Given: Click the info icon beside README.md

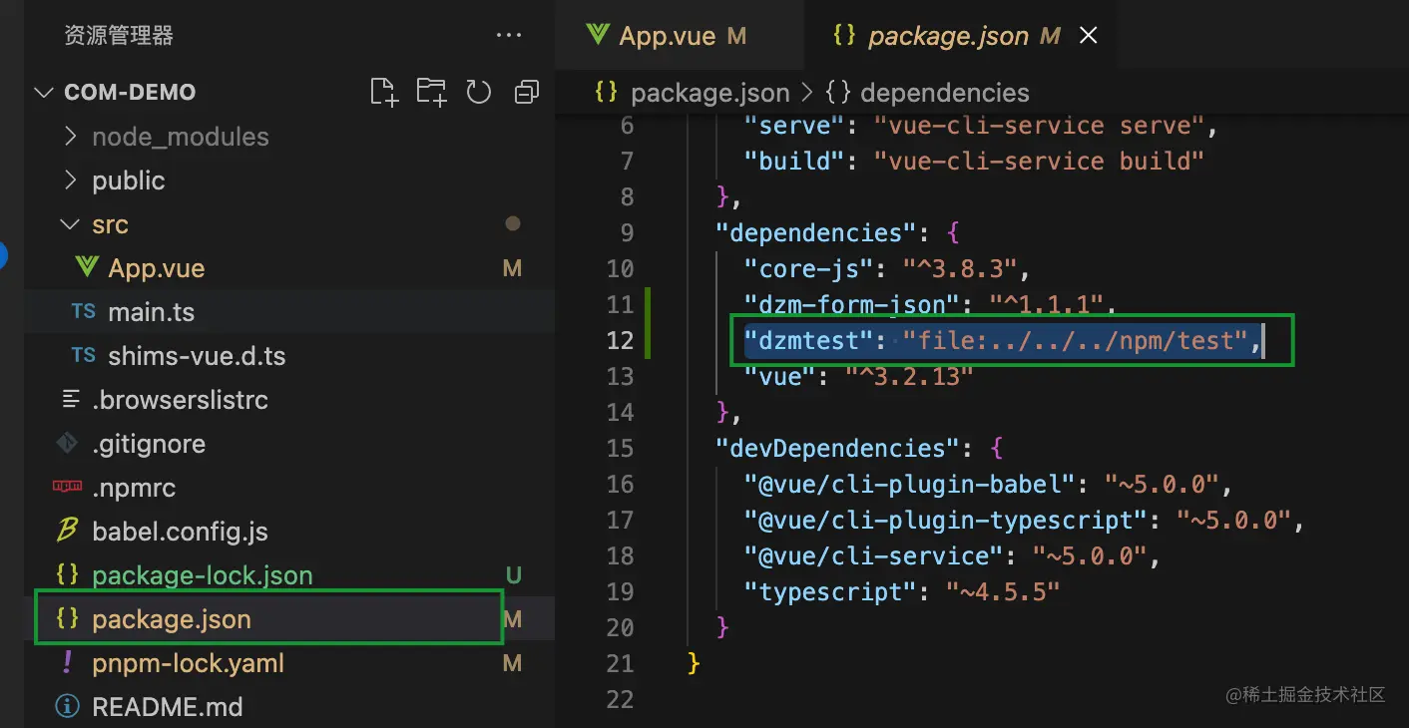Looking at the screenshot, I should [67, 707].
